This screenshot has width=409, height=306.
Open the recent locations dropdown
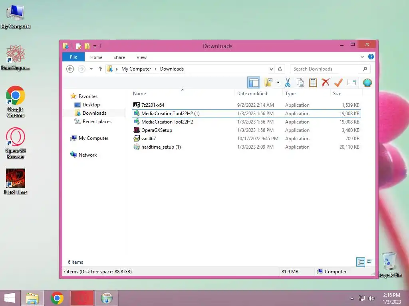pos(91,69)
